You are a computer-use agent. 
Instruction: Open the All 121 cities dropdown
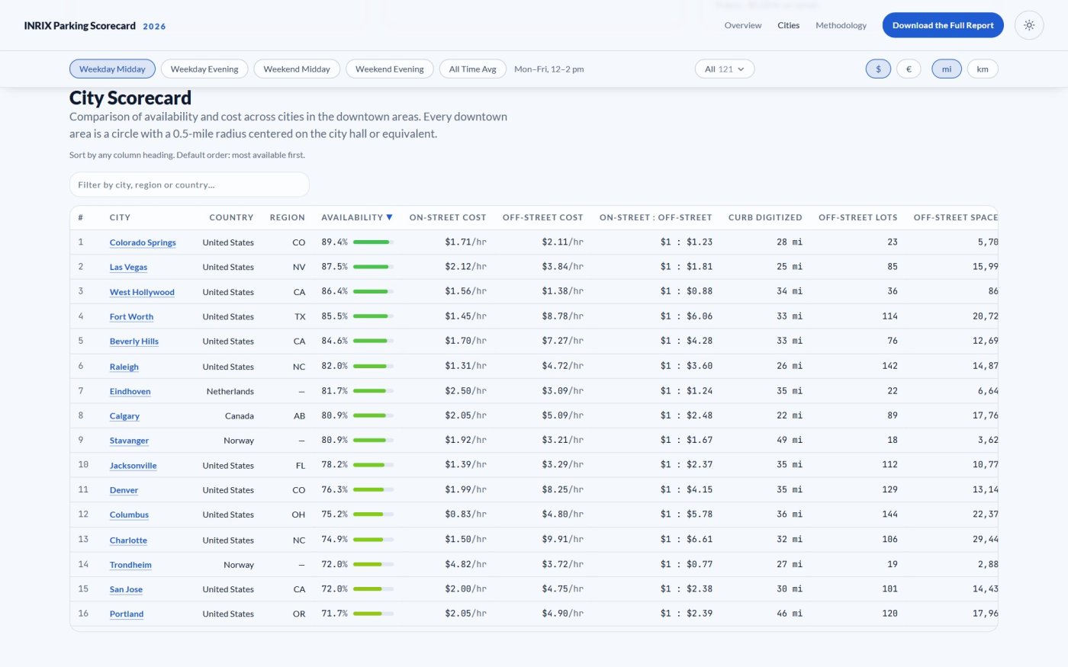(725, 69)
